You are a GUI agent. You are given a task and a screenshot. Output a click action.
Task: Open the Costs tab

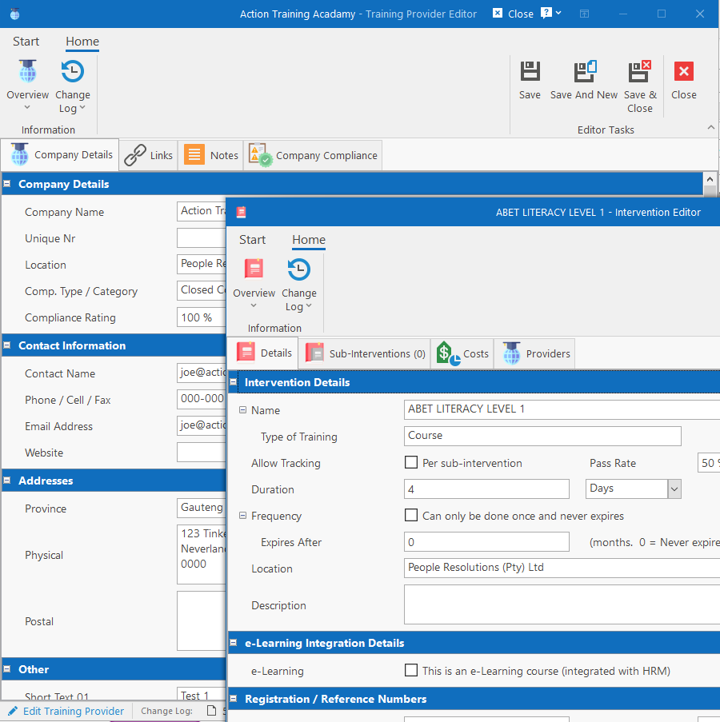click(462, 353)
